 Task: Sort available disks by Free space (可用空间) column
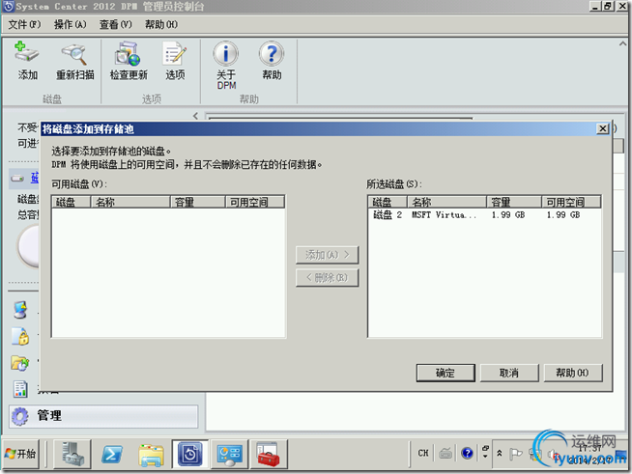click(x=255, y=202)
